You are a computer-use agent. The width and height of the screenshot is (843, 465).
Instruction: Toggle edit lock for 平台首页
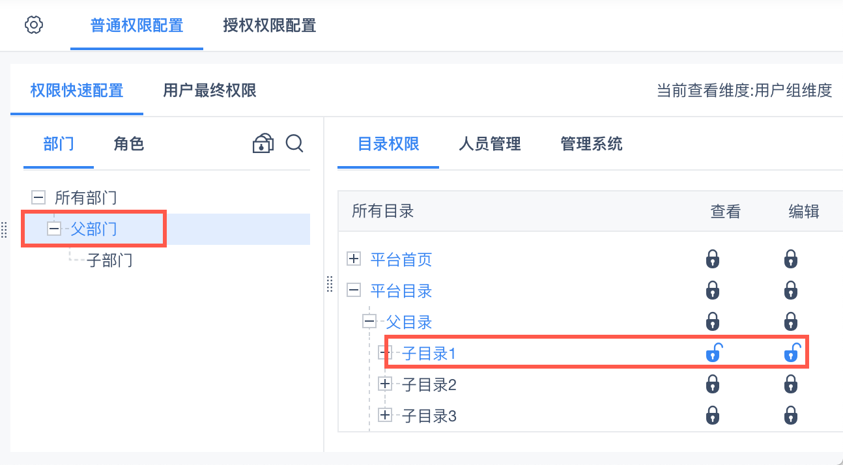pos(791,260)
